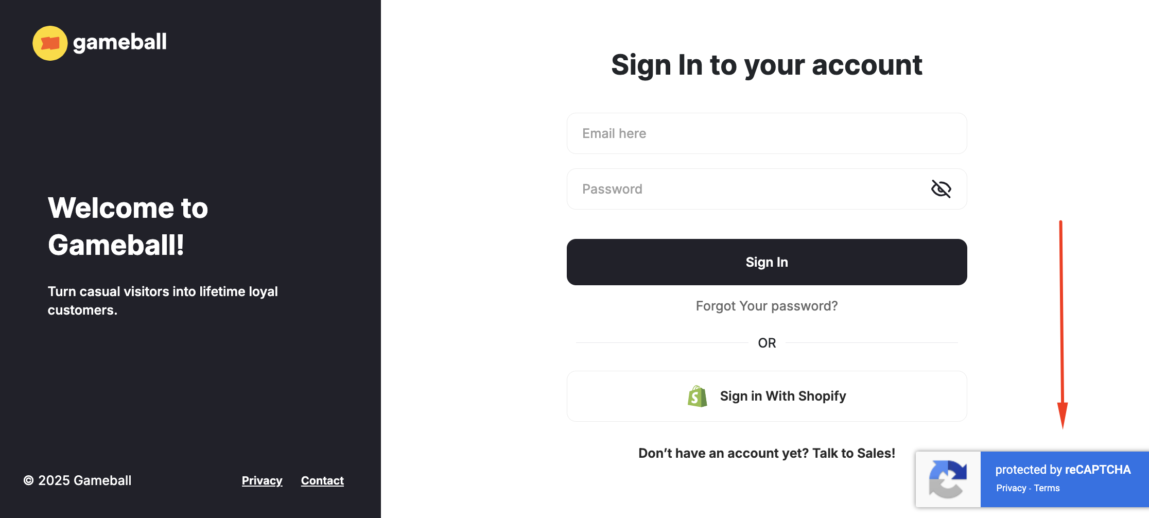
Task: Click the gameball wordmark in the sidebar
Action: pos(119,43)
